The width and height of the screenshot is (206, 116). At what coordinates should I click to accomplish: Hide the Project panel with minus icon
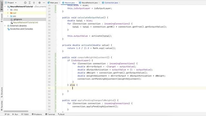[x=44, y=3]
